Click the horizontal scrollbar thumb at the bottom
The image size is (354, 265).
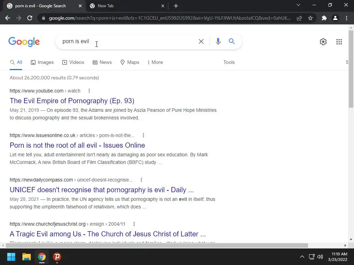[157, 245]
